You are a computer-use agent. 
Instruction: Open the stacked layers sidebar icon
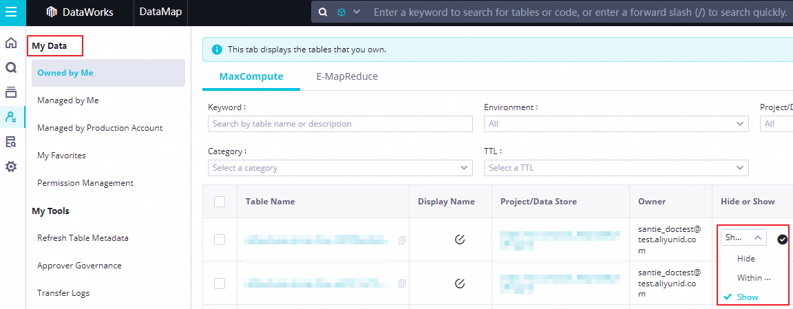(x=10, y=92)
